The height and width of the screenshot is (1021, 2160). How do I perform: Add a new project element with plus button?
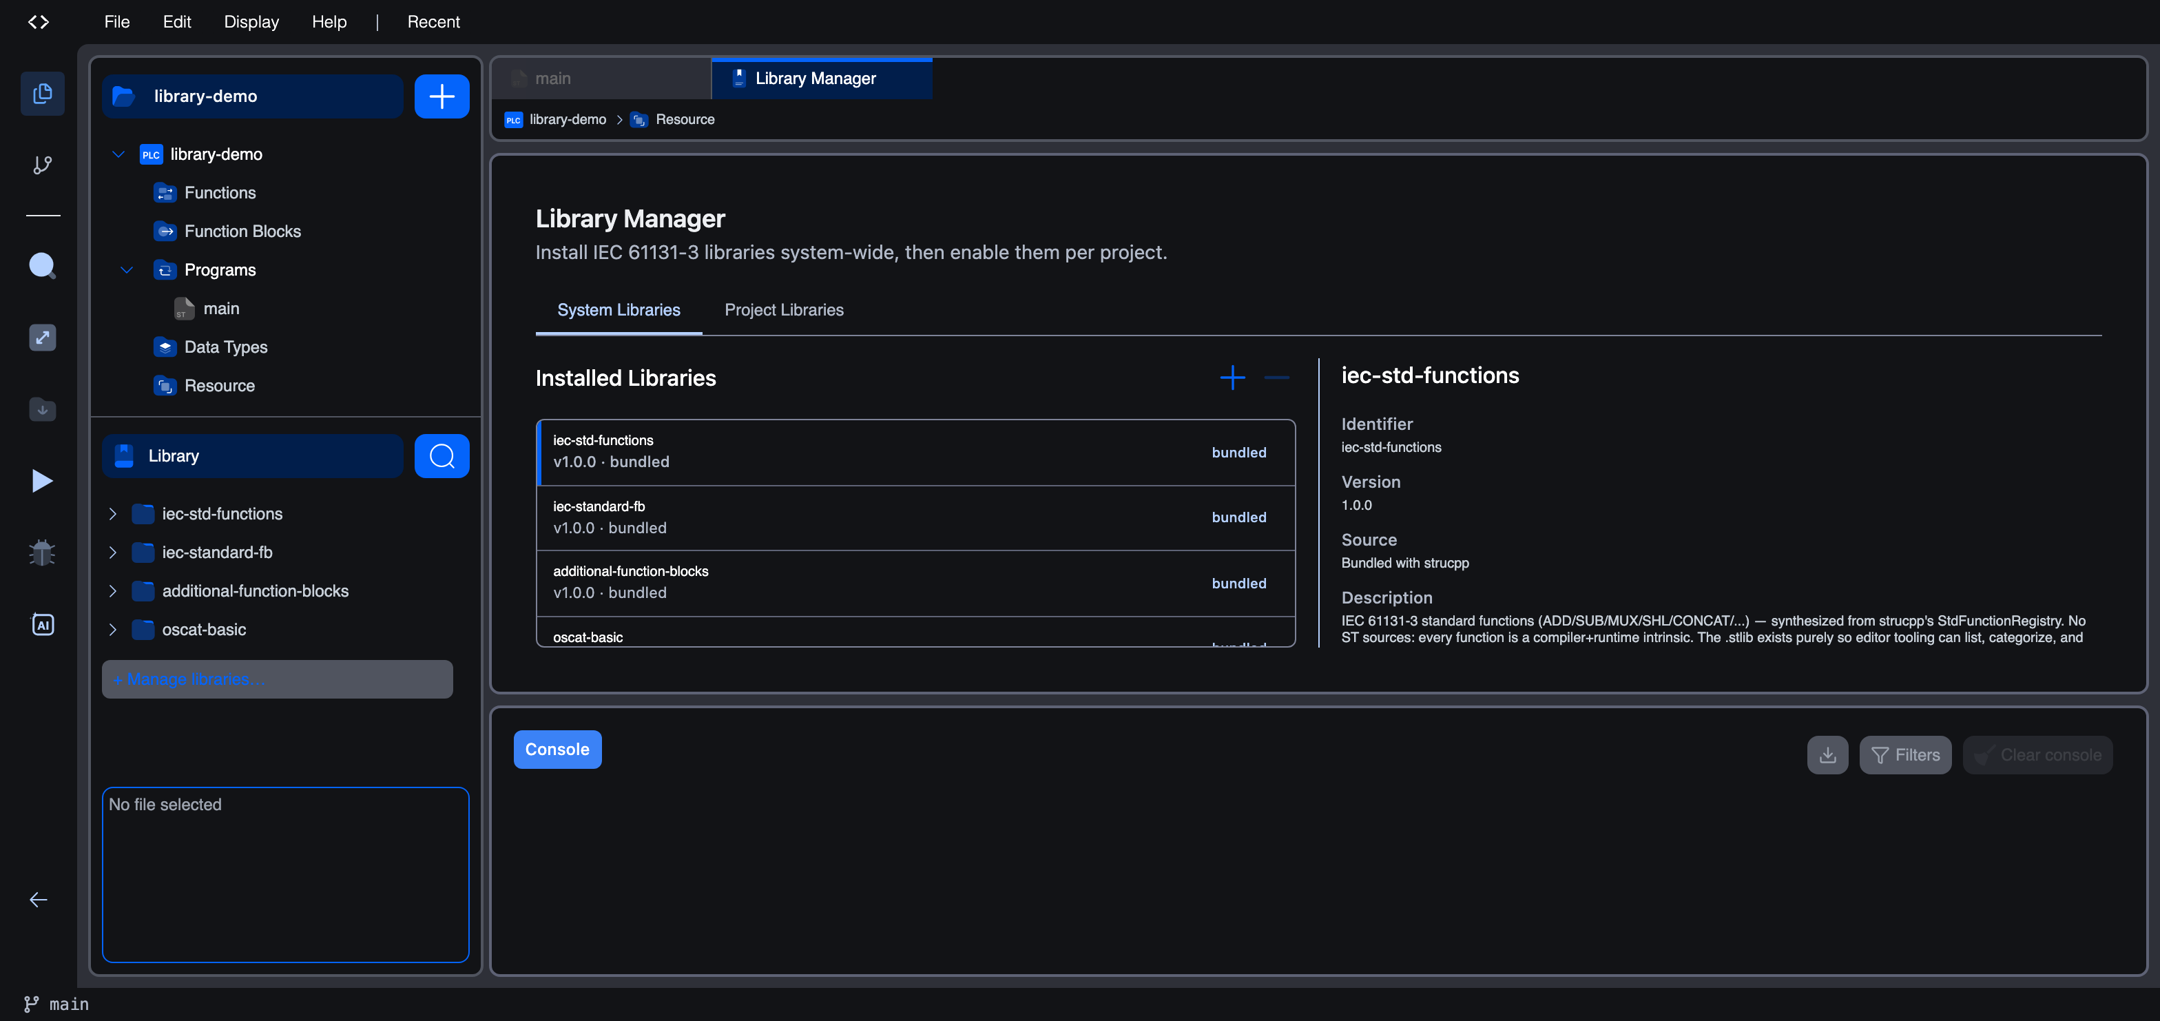click(x=442, y=96)
